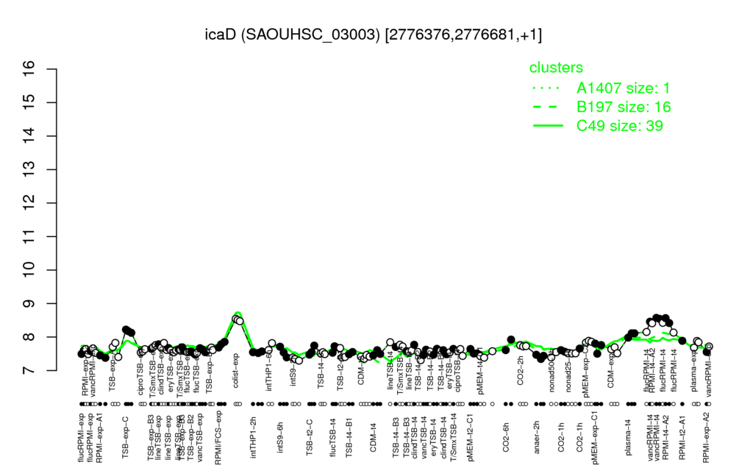Click y-axis tick label 9
This screenshot has height=471, width=753.
click(x=29, y=303)
